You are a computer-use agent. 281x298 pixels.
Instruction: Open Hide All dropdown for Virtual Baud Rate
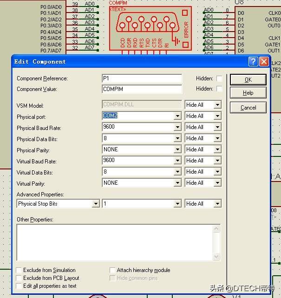click(x=217, y=161)
